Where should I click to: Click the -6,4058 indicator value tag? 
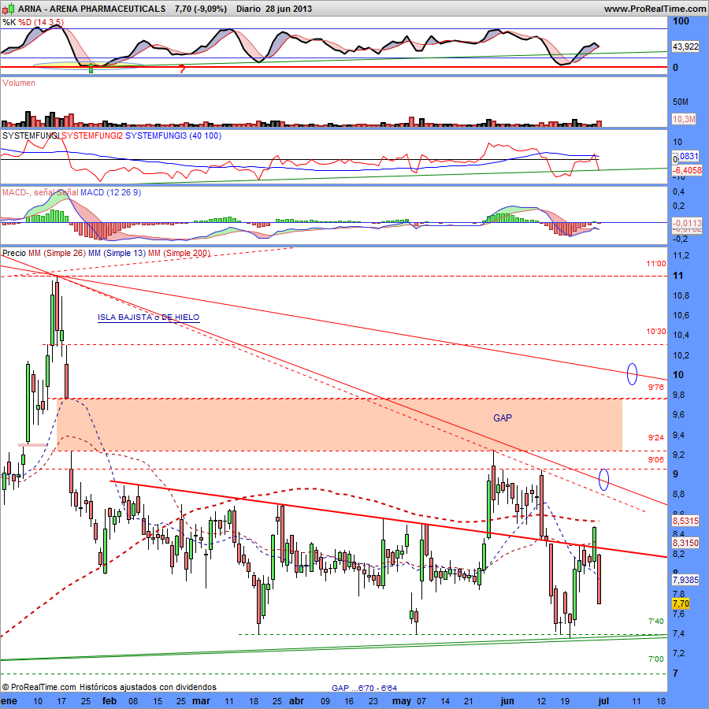click(686, 170)
